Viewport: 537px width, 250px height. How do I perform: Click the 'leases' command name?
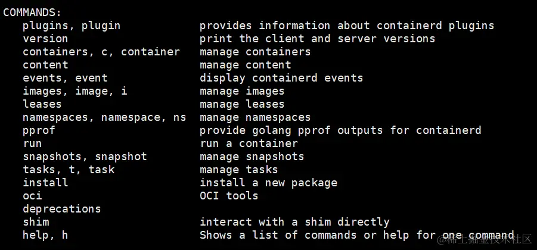(x=42, y=104)
